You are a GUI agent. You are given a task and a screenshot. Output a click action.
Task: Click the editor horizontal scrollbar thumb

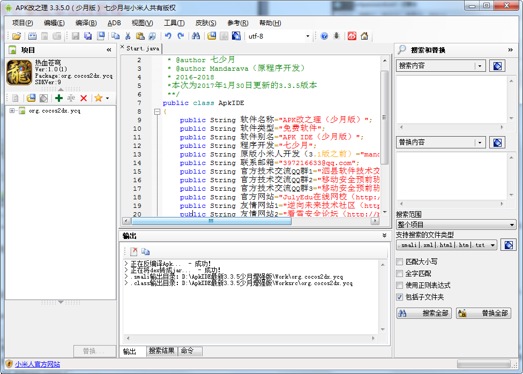[x=211, y=221]
